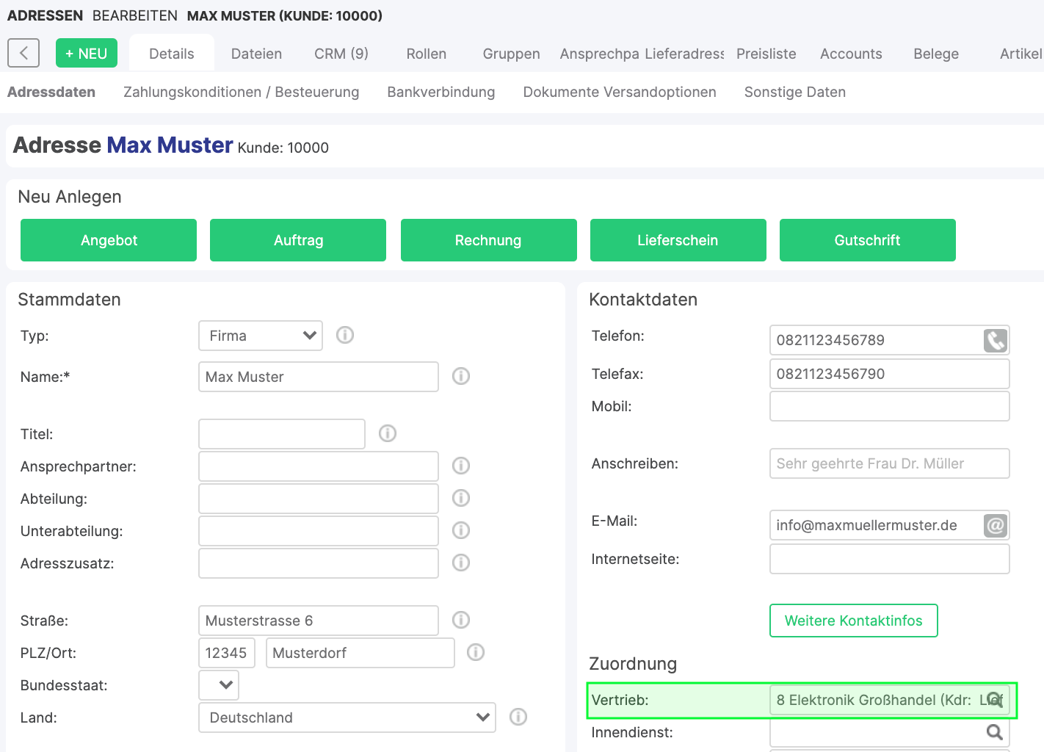Click the Weitere Kontaktinfos button
The height and width of the screenshot is (752, 1044).
pyautogui.click(x=853, y=621)
